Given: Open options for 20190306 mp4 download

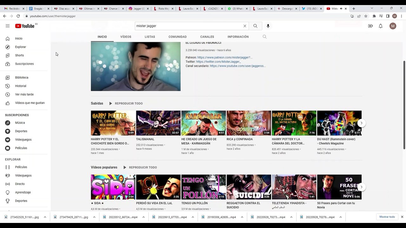Looking at the screenshot, I should (242, 217).
